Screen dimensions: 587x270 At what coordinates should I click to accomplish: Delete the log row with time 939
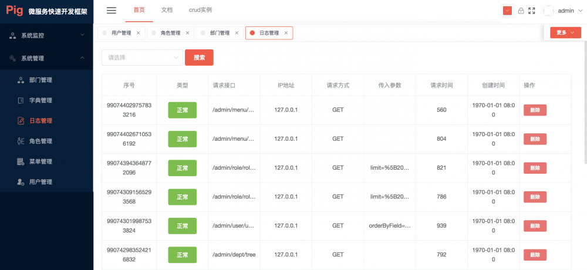tap(535, 226)
